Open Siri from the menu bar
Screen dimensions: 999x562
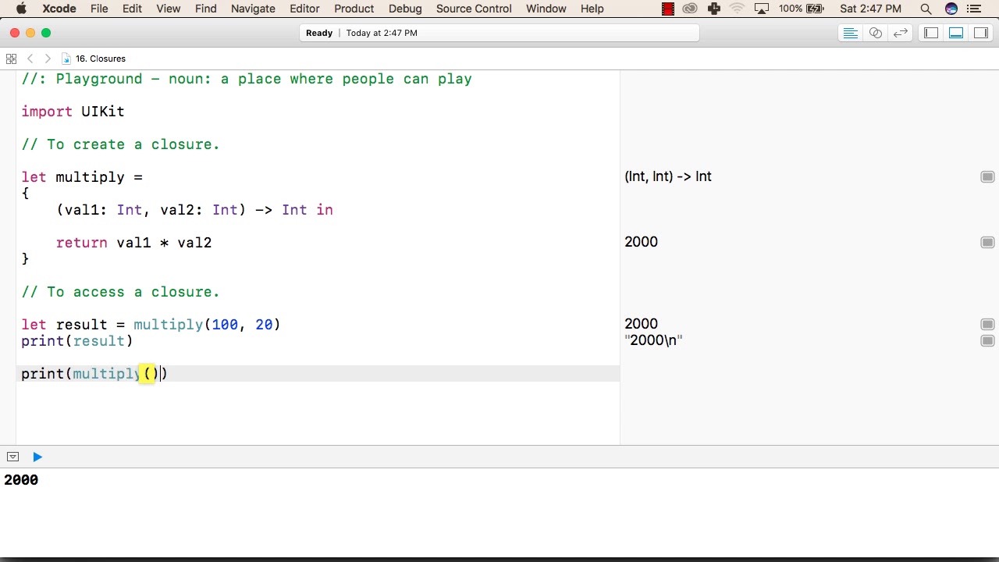click(951, 9)
